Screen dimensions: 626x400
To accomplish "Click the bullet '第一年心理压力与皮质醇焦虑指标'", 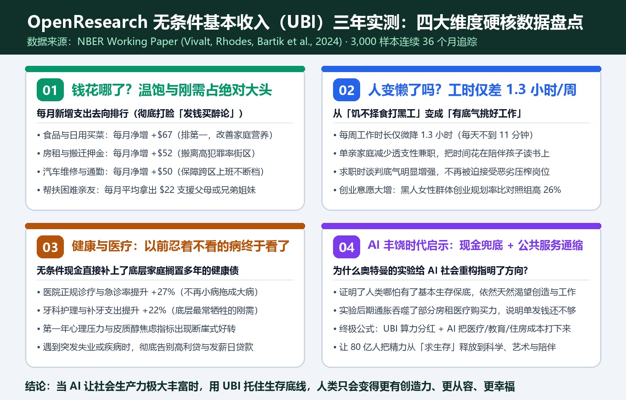I will pos(136,329).
